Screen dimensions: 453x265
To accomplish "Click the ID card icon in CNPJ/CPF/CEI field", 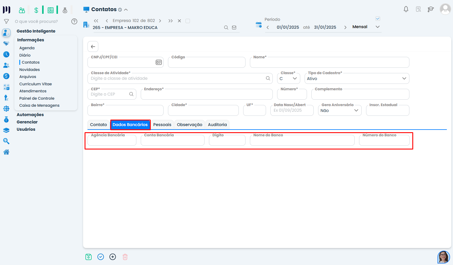I will pyautogui.click(x=159, y=62).
